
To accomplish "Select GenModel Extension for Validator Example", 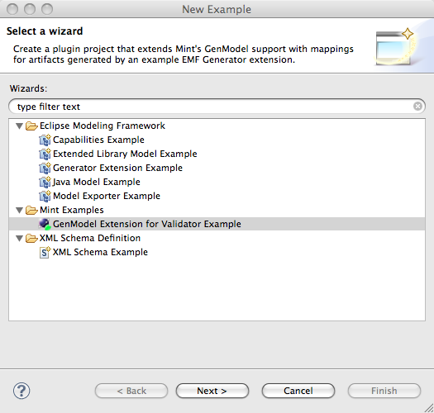I will point(147,224).
